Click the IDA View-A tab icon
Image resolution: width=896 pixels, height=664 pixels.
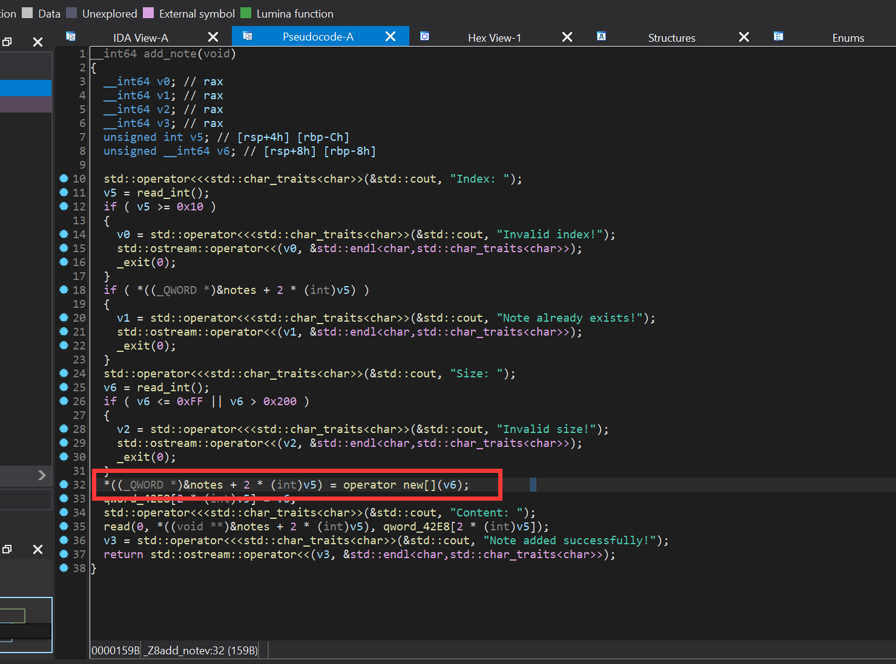point(71,36)
